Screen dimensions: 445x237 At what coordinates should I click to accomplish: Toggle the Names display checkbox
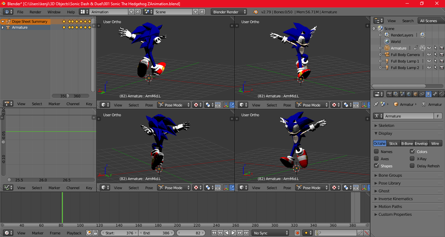376,151
